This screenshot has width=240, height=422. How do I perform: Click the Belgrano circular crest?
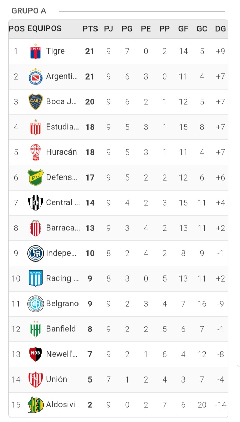point(36,304)
